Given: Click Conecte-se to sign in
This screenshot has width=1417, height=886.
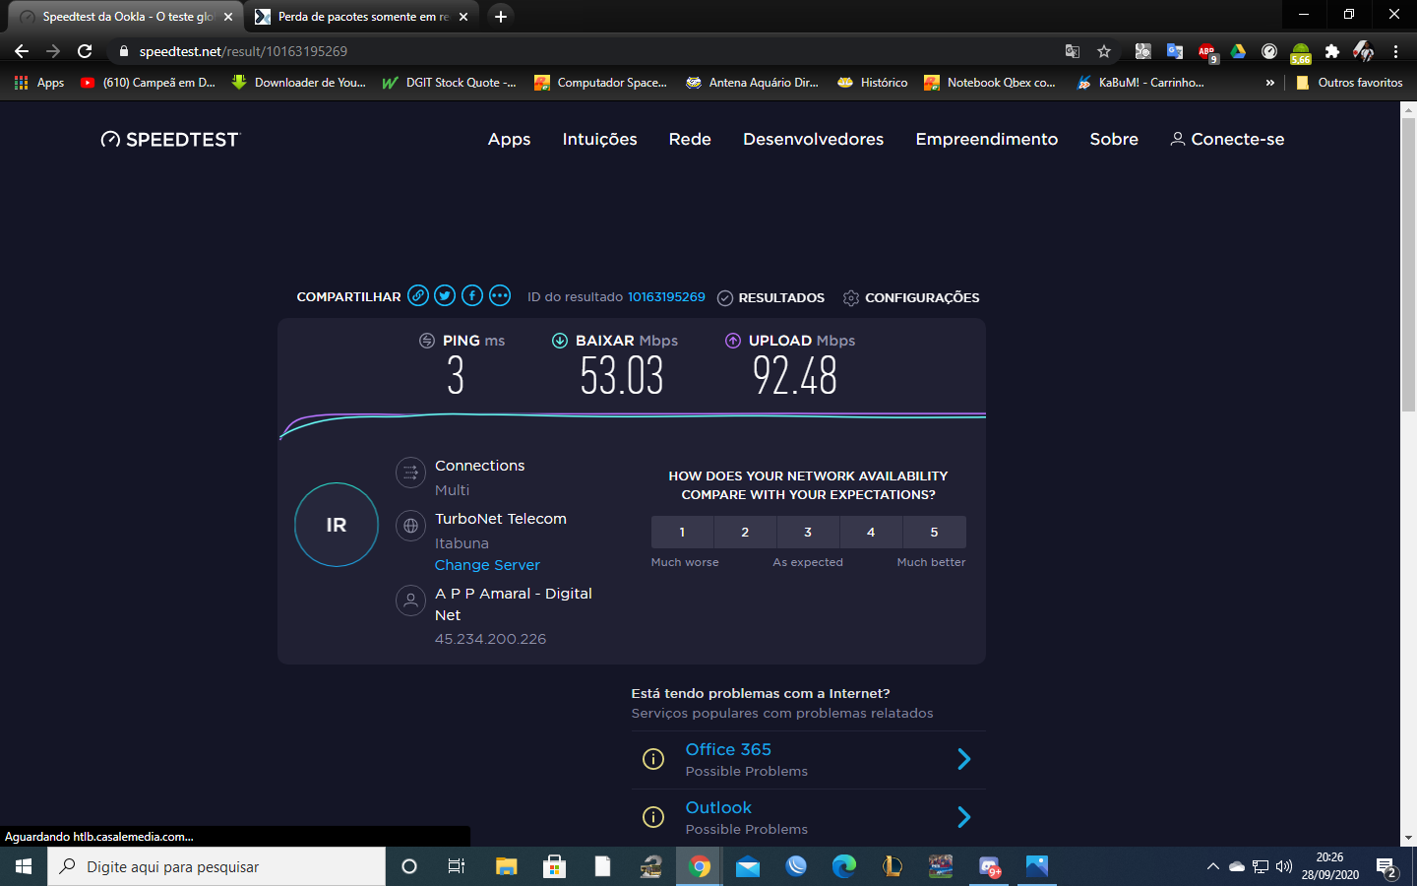Looking at the screenshot, I should coord(1227,140).
